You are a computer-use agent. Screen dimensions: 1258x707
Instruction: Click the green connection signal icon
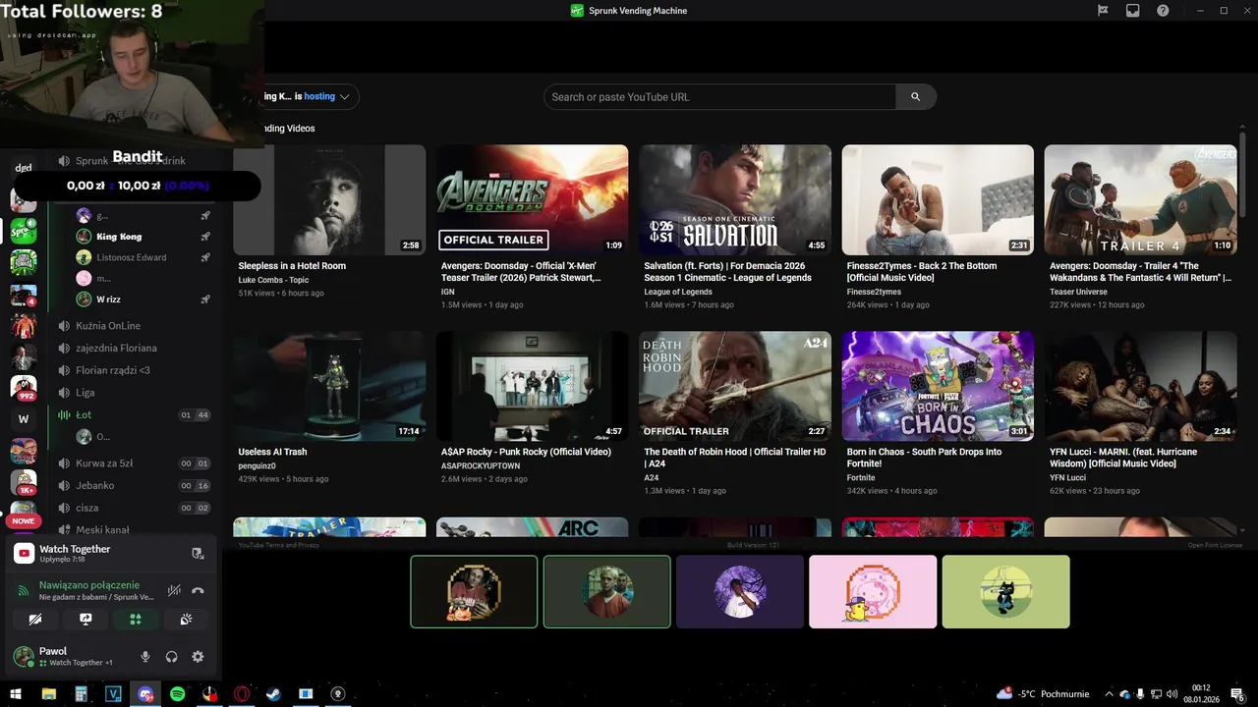pos(24,590)
